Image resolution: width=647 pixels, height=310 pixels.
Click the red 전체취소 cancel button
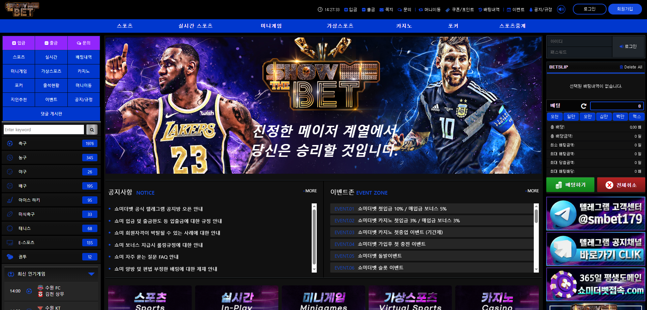click(x=621, y=185)
